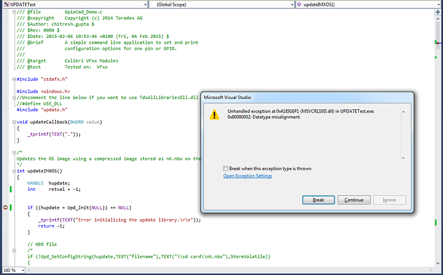This screenshot has width=443, height=275.
Task: Collapse the #include "stdafx.h" region
Action: (14, 79)
